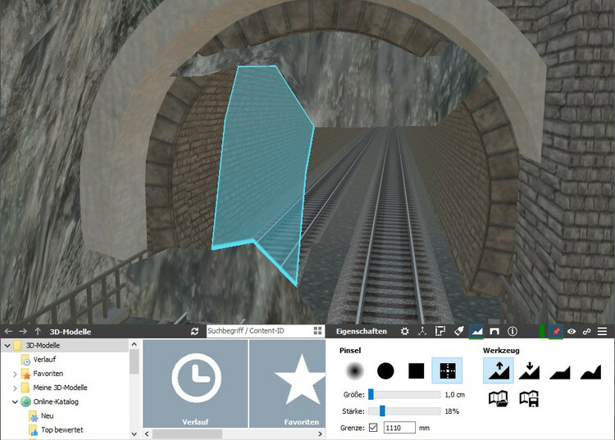Click right arrow of tile scrollbar

[x=320, y=433]
